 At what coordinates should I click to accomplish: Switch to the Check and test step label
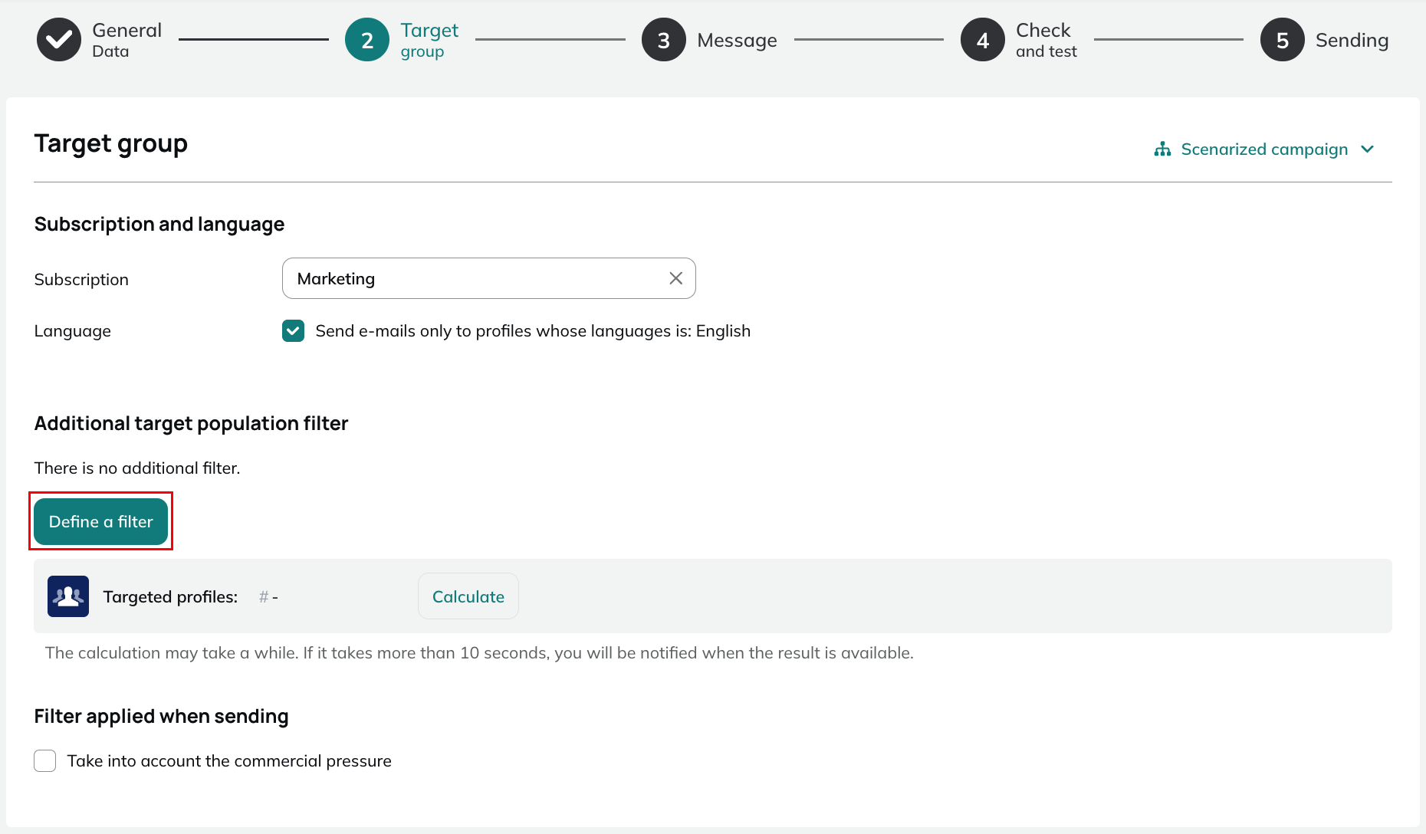1046,40
